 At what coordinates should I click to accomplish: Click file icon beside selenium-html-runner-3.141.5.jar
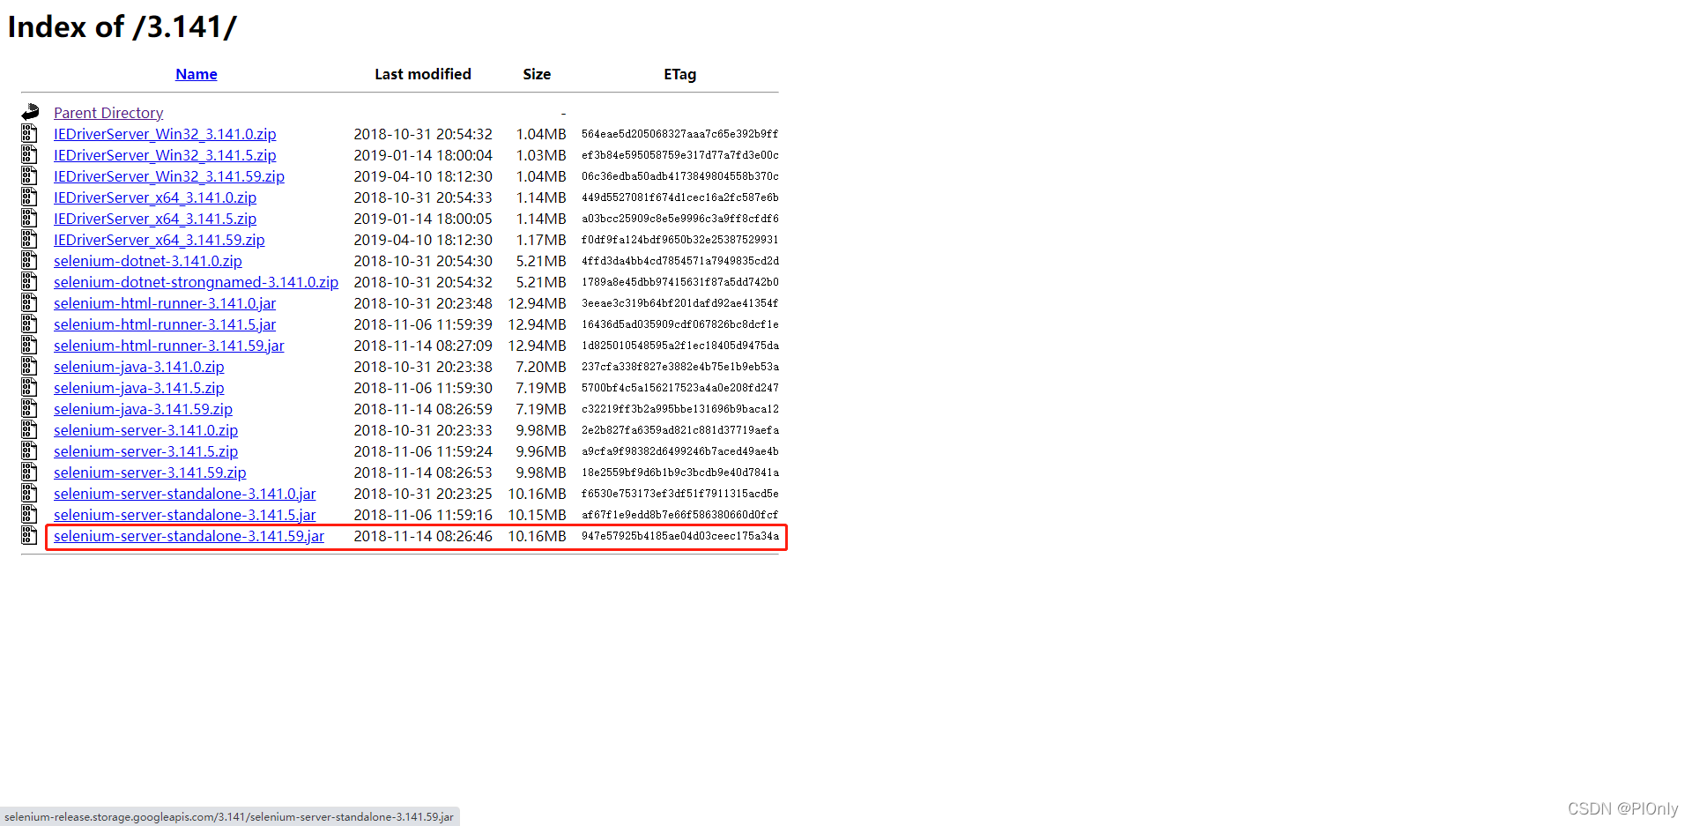coord(29,324)
